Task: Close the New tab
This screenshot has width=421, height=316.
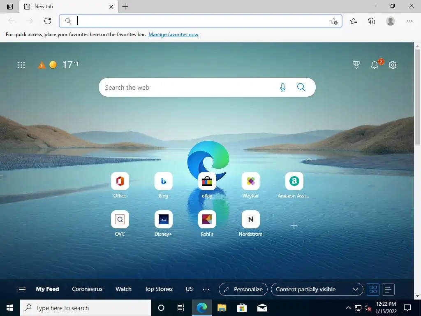Action: click(111, 7)
